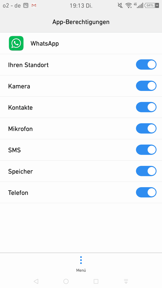Open the three-dot Menü icon

coord(81,260)
